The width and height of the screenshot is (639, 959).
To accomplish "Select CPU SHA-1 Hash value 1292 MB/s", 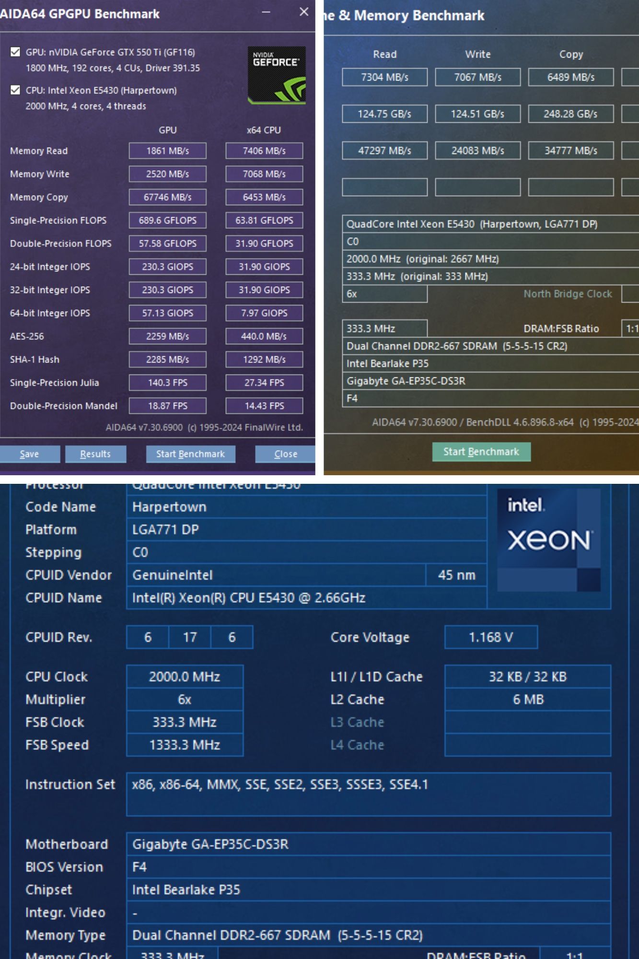I will tap(264, 359).
